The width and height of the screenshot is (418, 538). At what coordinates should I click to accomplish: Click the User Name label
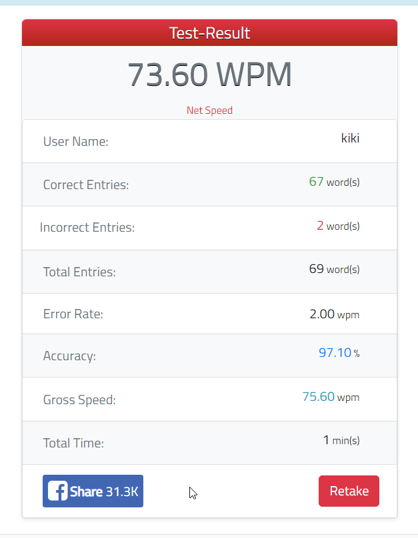click(x=75, y=141)
